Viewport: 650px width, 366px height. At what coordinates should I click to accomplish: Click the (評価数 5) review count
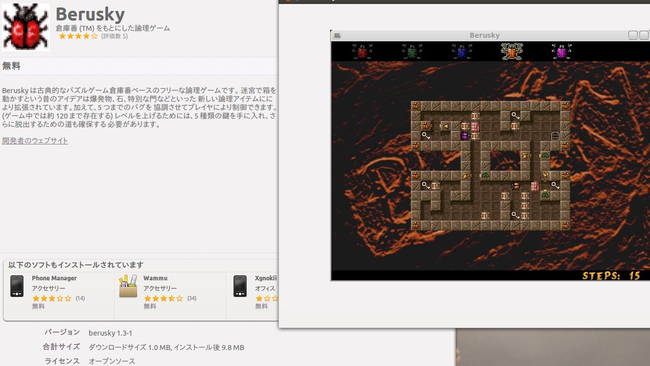[x=115, y=36]
